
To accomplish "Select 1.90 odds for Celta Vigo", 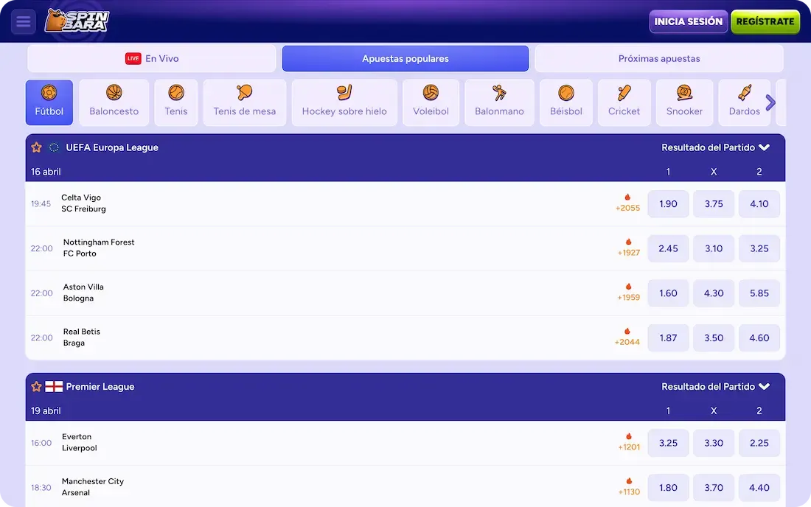I will coord(668,204).
